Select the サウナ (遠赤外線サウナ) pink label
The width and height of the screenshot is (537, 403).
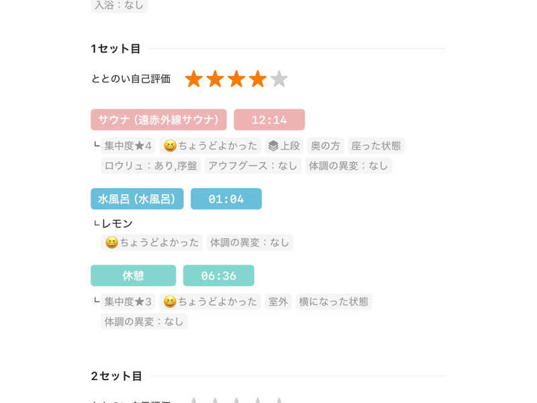[x=158, y=120]
